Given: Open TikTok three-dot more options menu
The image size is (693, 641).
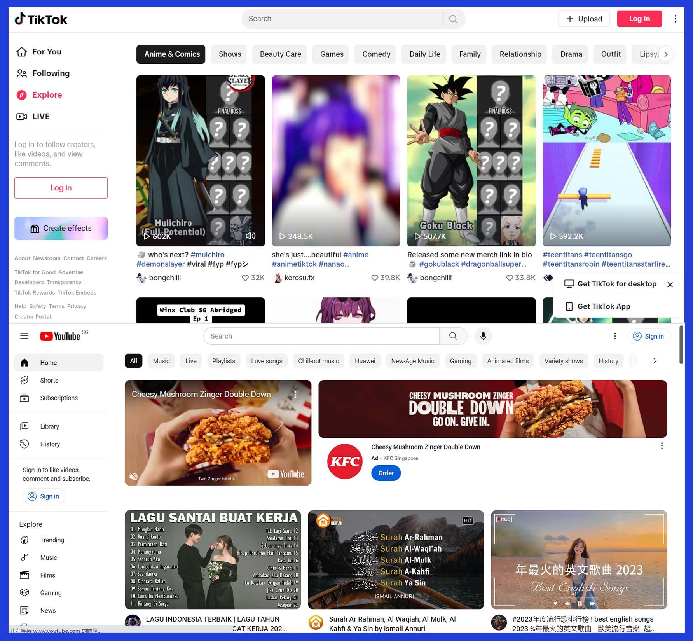Looking at the screenshot, I should [676, 19].
